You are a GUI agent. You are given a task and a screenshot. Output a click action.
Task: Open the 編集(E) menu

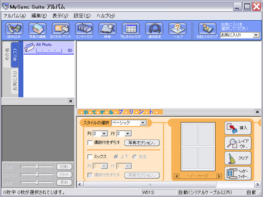point(39,16)
